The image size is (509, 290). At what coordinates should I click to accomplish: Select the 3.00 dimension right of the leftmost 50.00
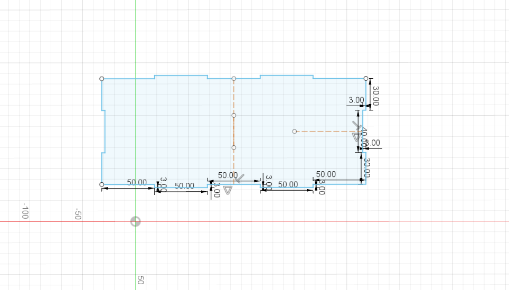163,184
